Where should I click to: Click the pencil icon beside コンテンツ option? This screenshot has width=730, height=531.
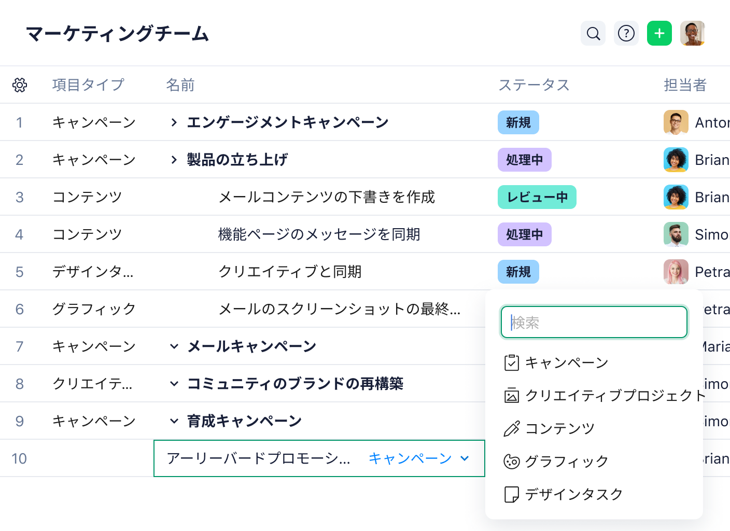(x=512, y=429)
